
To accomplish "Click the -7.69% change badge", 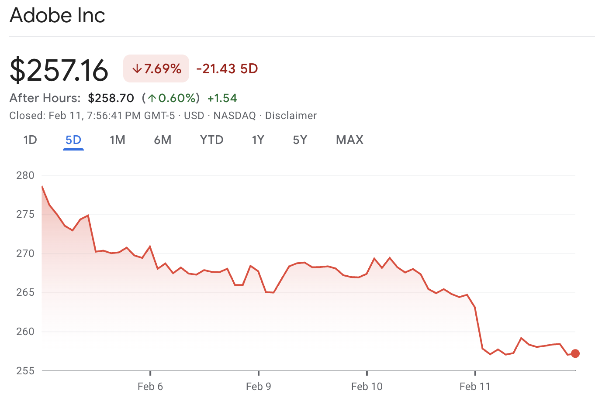I will pyautogui.click(x=156, y=68).
